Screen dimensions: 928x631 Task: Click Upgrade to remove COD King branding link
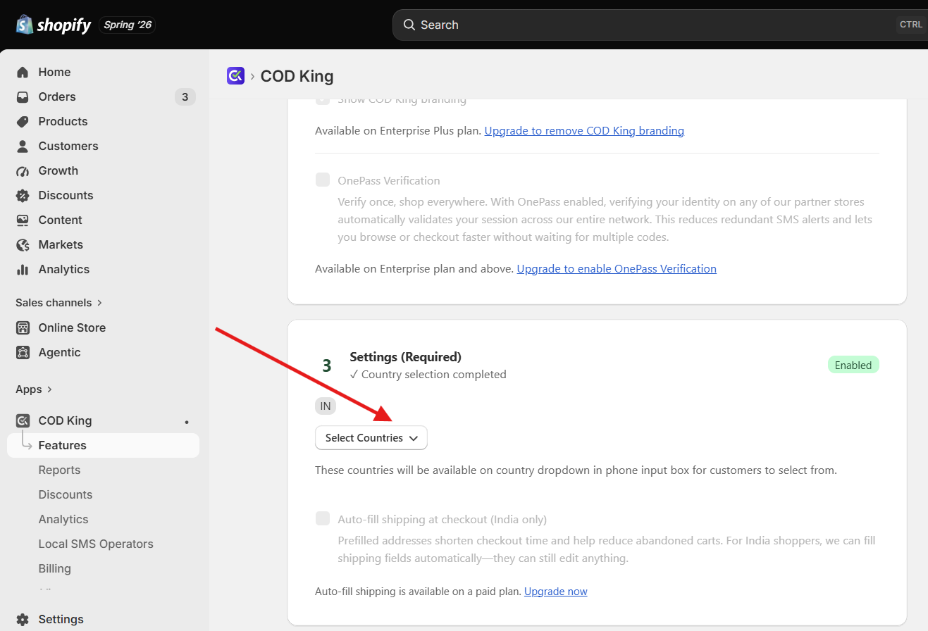pyautogui.click(x=584, y=130)
